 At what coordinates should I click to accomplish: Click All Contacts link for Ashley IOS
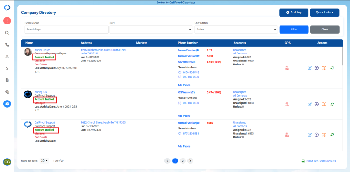coord(240,95)
